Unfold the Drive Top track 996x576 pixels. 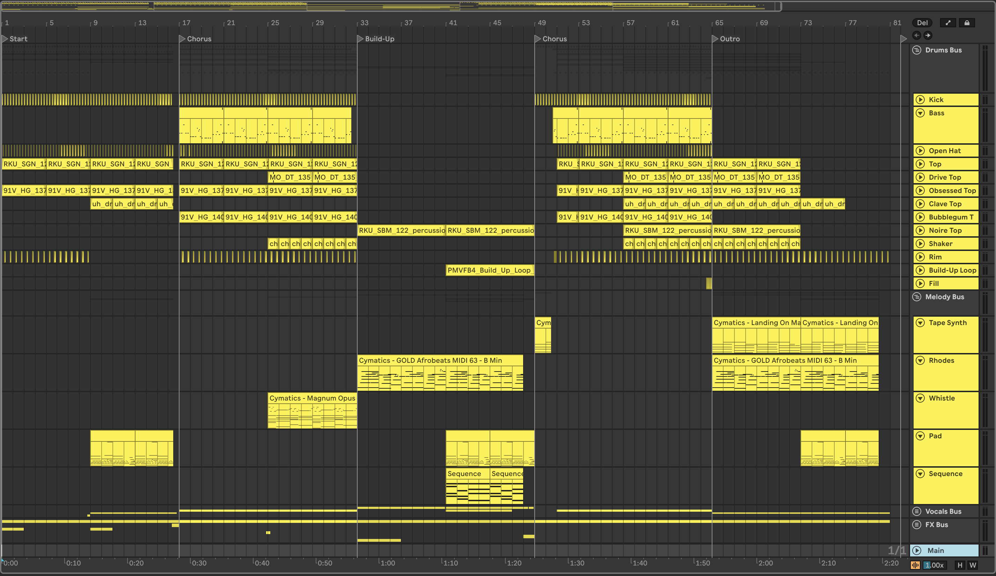point(920,177)
